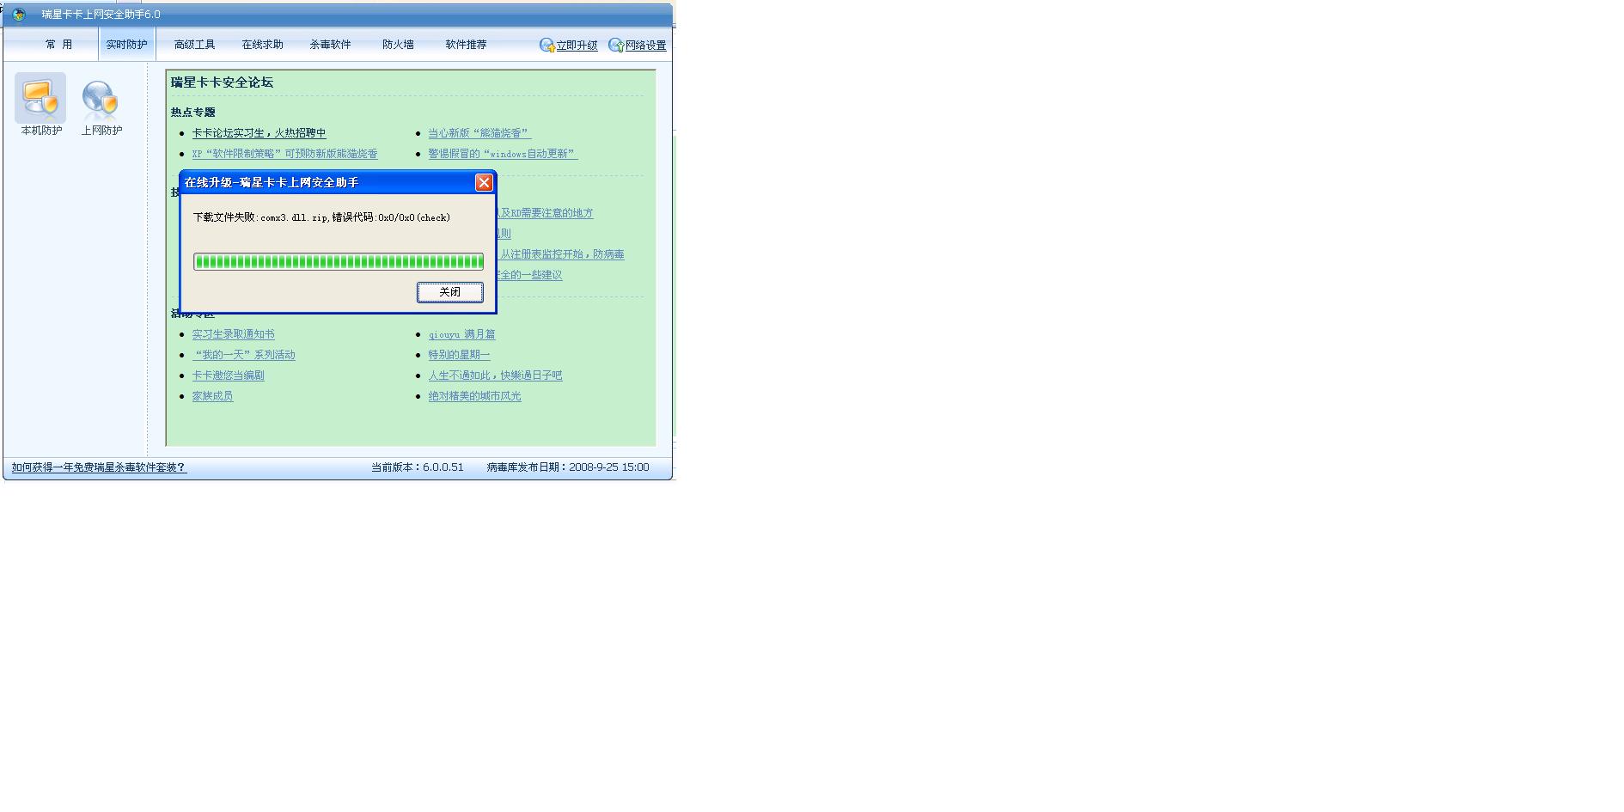Open the 软件推荐 tab
This screenshot has width=1624, height=812.
[466, 45]
